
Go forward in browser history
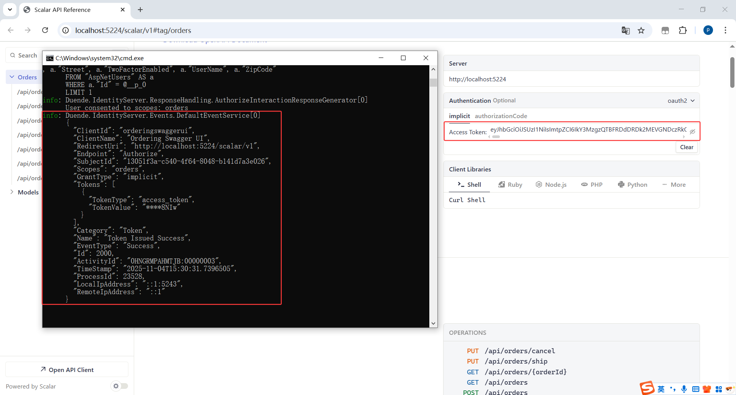click(28, 30)
